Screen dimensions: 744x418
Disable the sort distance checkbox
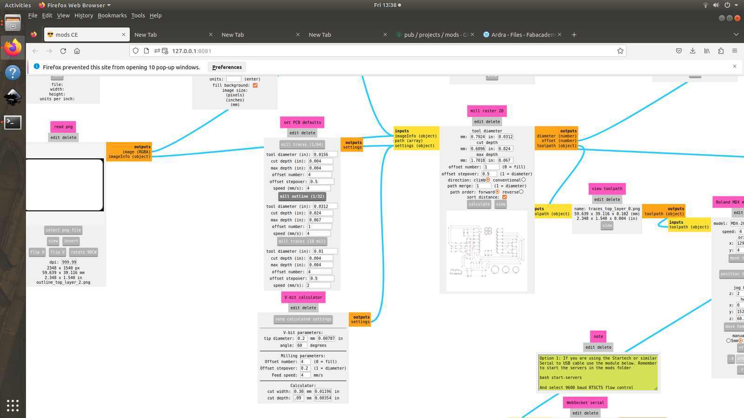click(x=504, y=196)
